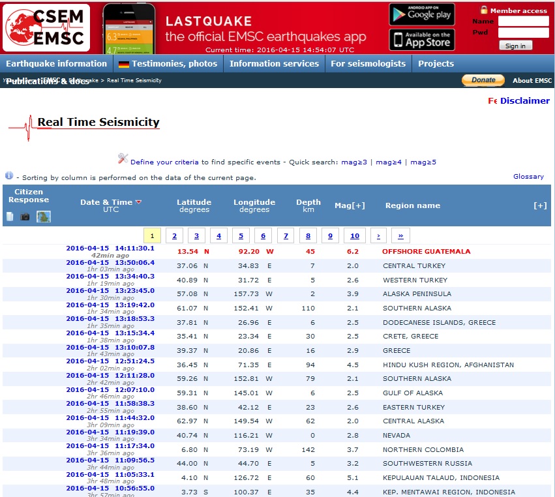555x497 pixels.
Task: Sort by Date & Time red arrow
Action: pos(138,202)
